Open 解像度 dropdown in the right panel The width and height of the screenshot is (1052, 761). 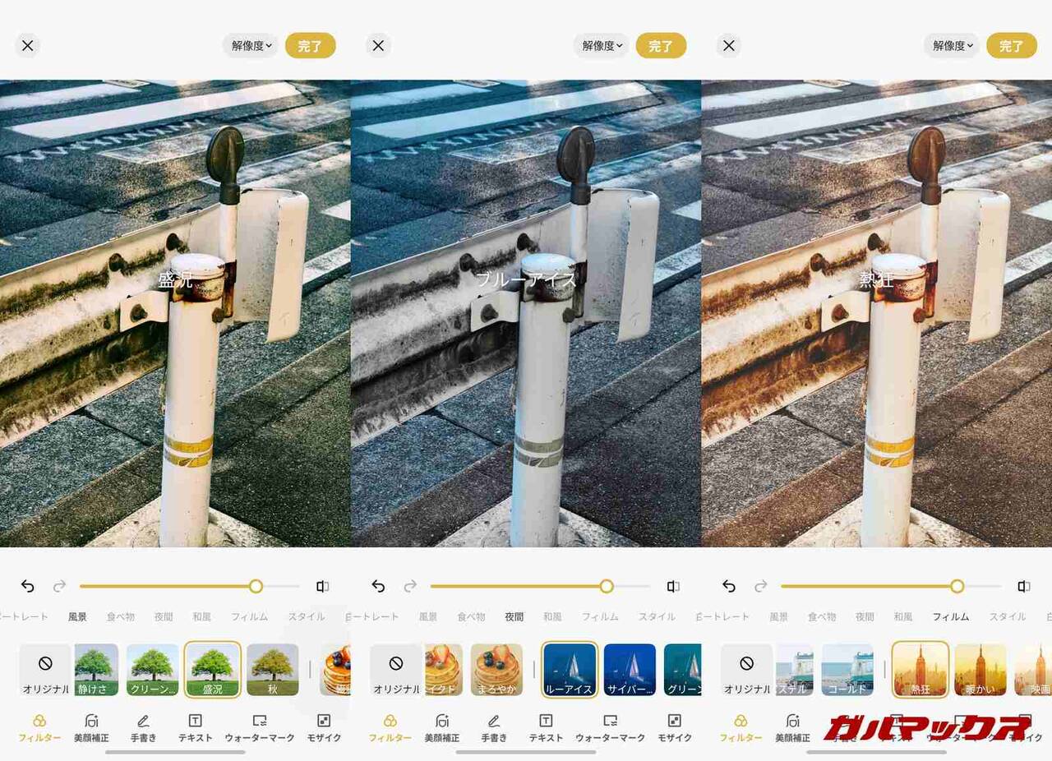tap(953, 46)
